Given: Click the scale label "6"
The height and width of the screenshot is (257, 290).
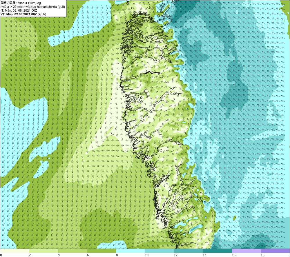Looking at the screenshot, I should coord(88,255).
